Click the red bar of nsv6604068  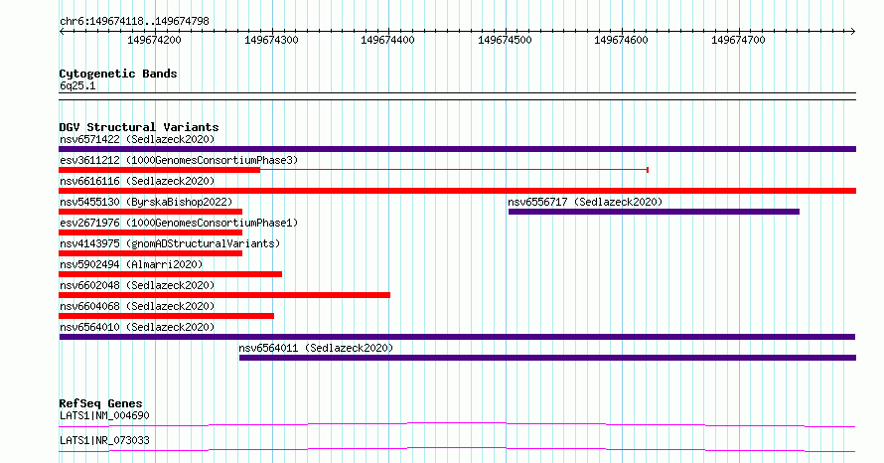coord(166,316)
